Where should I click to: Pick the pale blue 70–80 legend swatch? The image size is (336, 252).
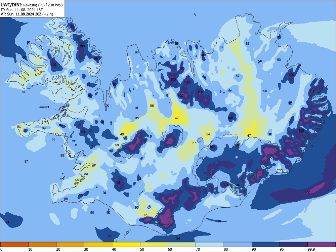click(210, 245)
